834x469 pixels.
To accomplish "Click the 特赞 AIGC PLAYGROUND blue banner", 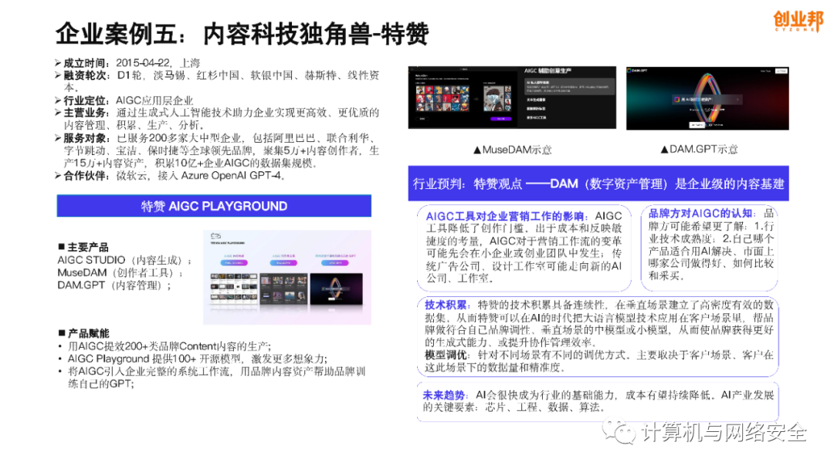I will point(214,206).
